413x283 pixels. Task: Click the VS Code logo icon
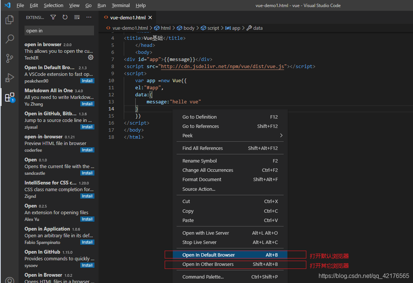[7, 5]
